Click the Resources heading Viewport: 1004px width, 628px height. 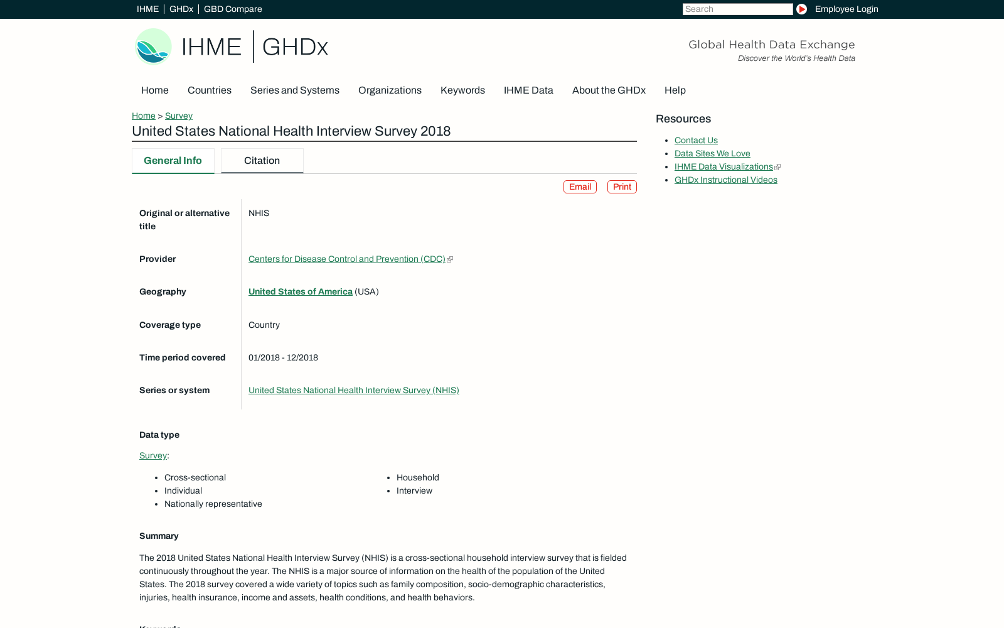pos(683,119)
